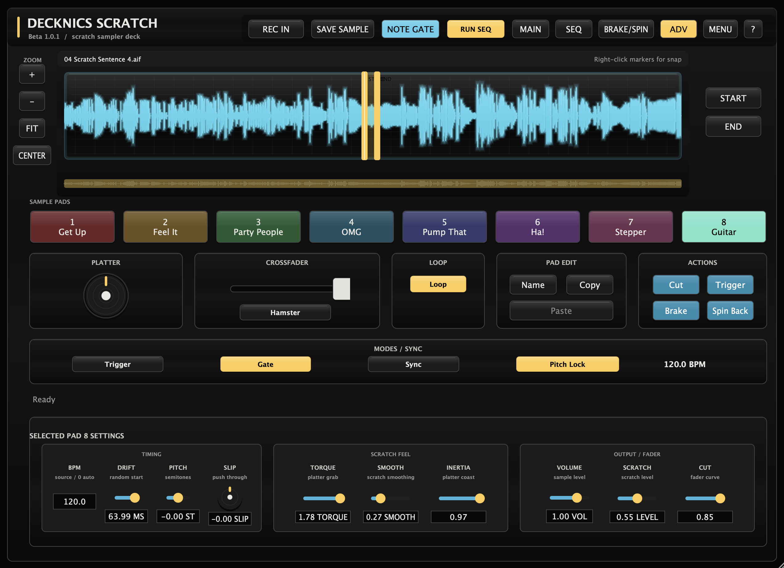The image size is (784, 568).
Task: Click the Spin Back action button
Action: tap(730, 310)
